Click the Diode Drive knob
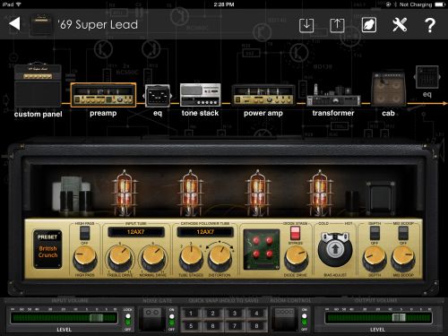The width and height of the screenshot is (448, 336). (x=296, y=258)
